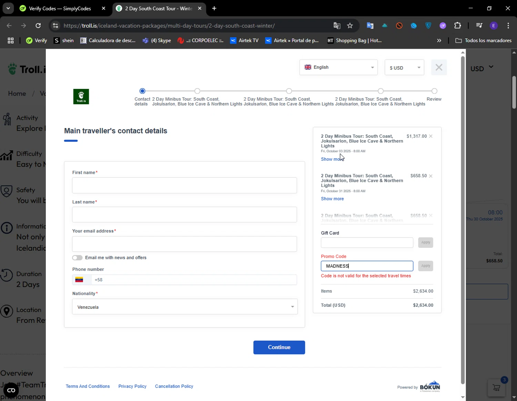The image size is (517, 401).
Task: Open the Verify bookmark
Action: [37, 41]
